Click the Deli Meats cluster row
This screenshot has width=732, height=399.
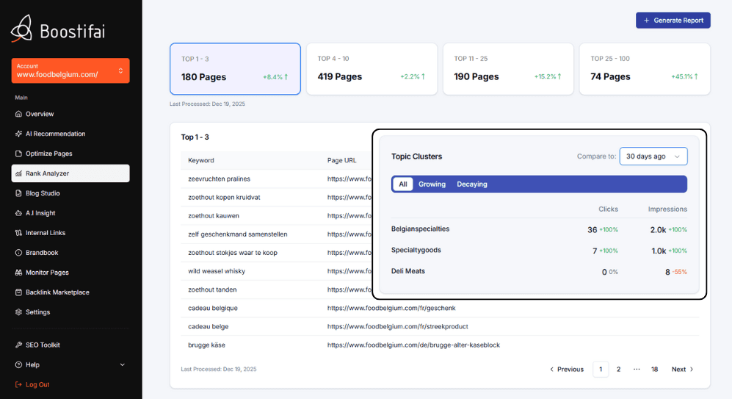click(539, 271)
